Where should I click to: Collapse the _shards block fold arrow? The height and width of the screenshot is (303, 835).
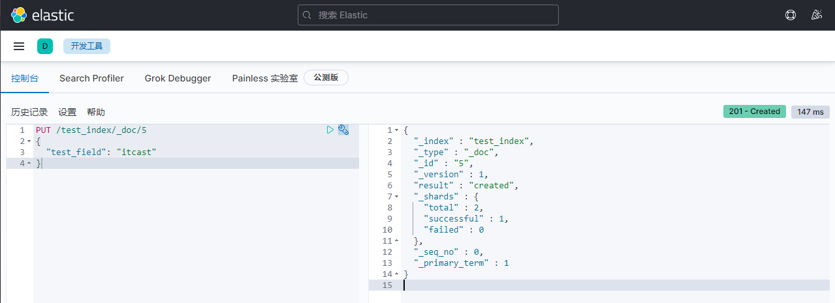click(396, 197)
